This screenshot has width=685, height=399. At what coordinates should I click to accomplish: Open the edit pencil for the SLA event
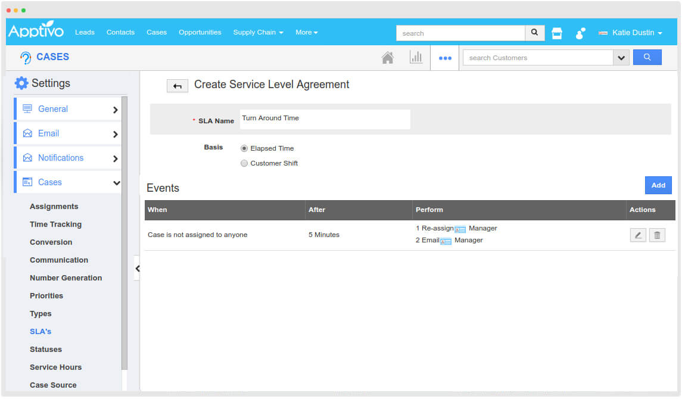pyautogui.click(x=637, y=235)
